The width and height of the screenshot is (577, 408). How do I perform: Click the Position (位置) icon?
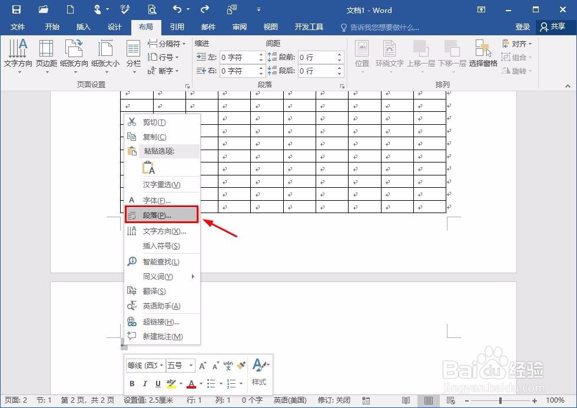pos(362,56)
